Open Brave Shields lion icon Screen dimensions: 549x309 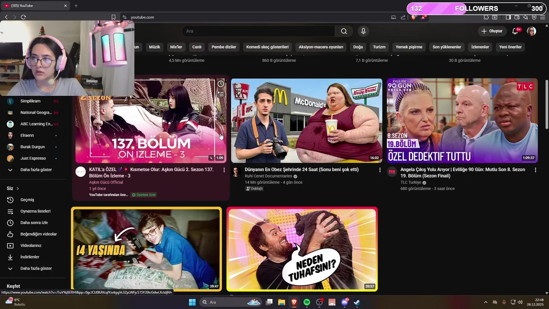[x=414, y=17]
